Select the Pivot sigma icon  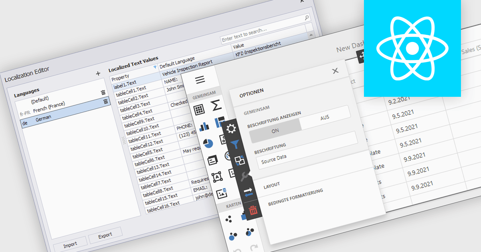tap(216, 106)
